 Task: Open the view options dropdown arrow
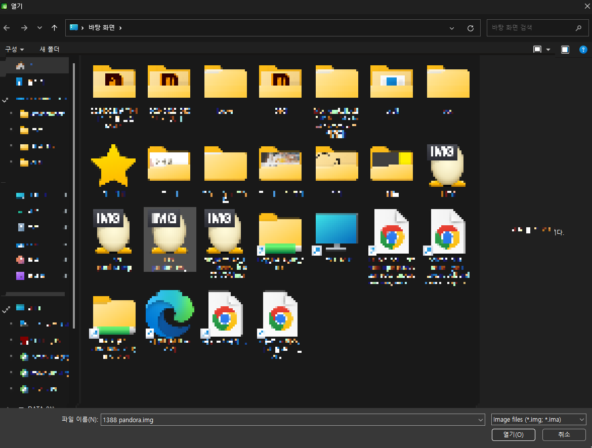(548, 50)
